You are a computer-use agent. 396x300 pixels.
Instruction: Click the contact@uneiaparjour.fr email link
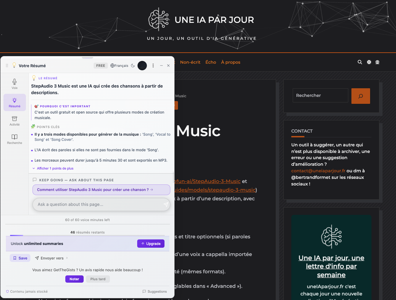tap(318, 171)
